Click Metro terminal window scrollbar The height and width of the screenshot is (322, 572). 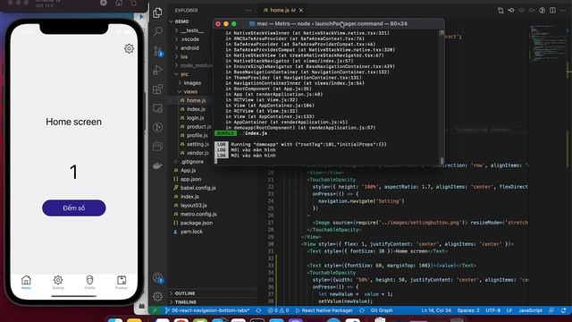click(x=442, y=97)
